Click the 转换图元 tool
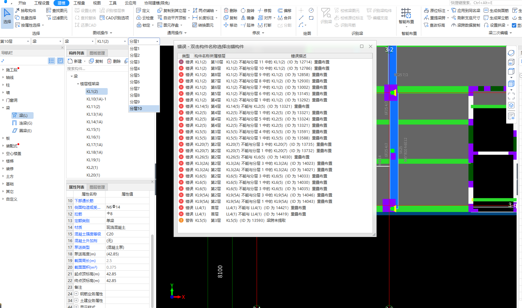This screenshot has width=522, height=308. [203, 25]
